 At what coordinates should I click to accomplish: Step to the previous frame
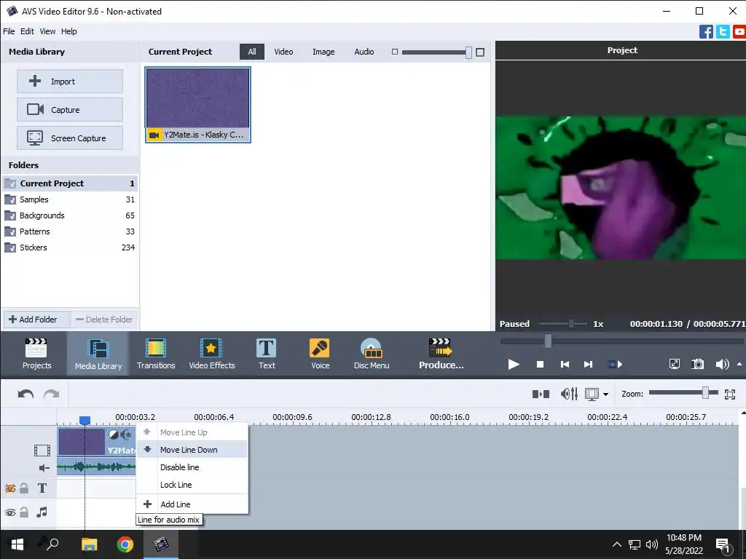pos(565,364)
